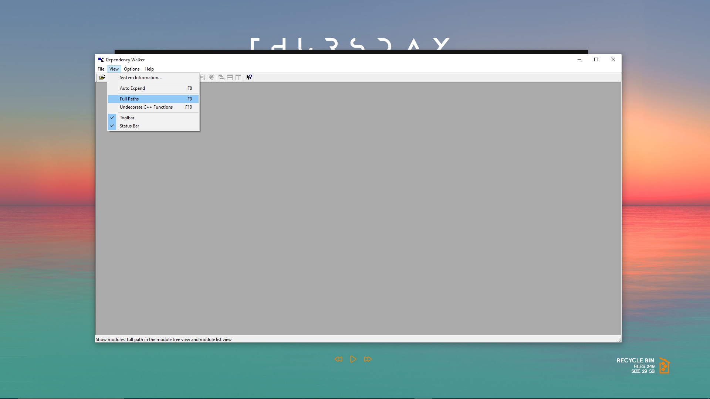Click the orange play button on desktop
Screen dimensions: 710x399
(353, 359)
